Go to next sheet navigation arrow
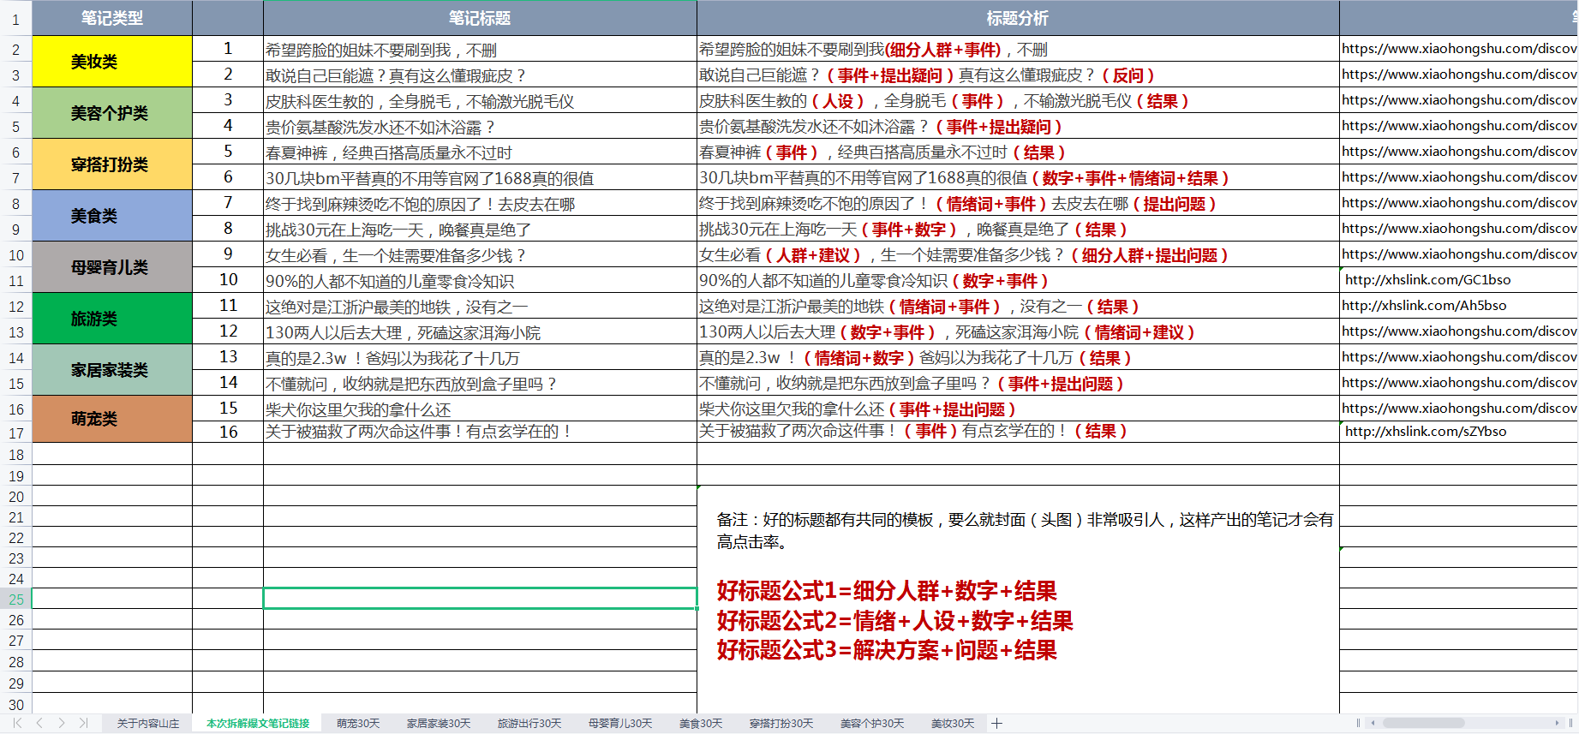The height and width of the screenshot is (734, 1579). coord(62,723)
